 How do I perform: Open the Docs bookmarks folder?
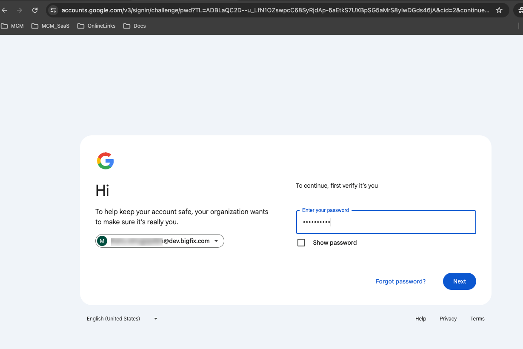pos(135,26)
